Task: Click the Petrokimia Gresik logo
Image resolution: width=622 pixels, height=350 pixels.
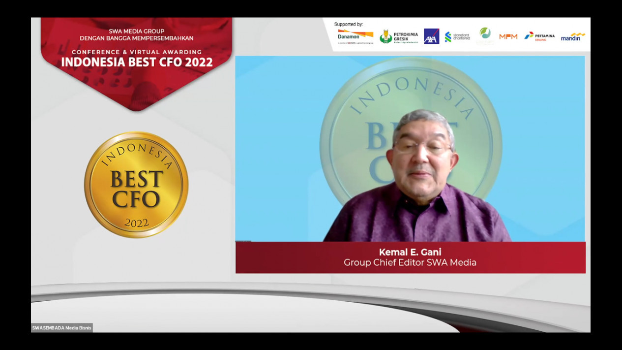Action: [x=399, y=36]
